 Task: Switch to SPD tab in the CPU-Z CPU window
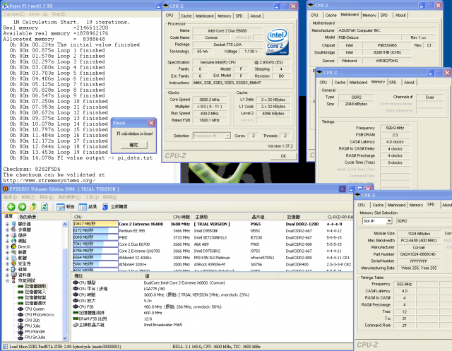(239, 16)
